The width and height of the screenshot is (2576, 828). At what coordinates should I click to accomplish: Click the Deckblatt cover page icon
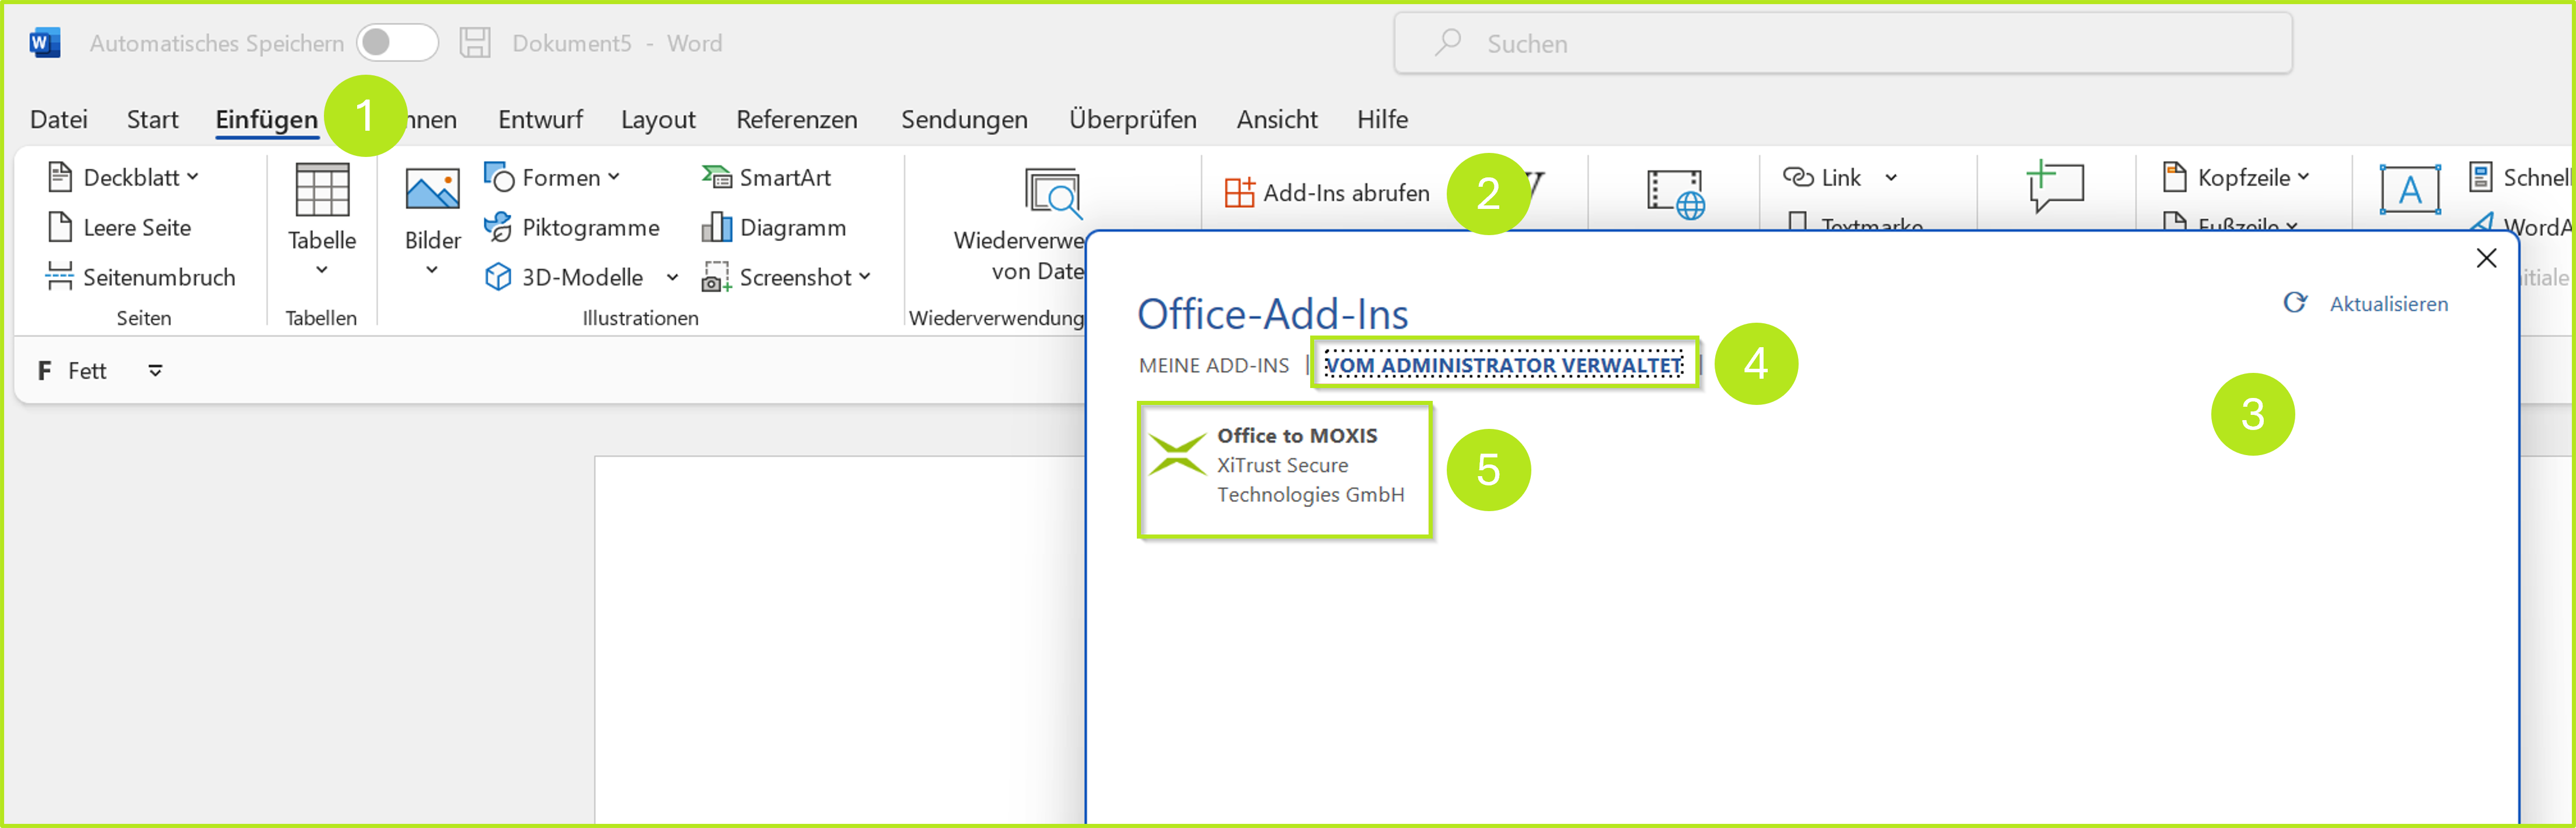pos(60,177)
